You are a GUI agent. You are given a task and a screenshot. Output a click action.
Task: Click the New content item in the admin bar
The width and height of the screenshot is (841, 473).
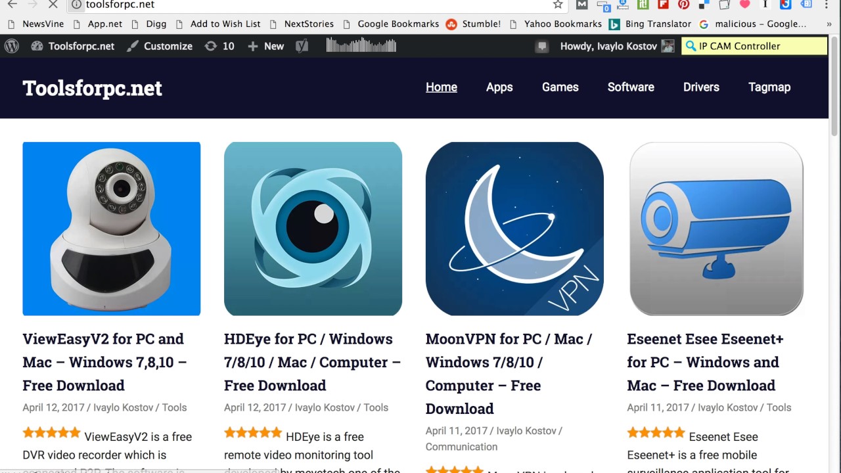point(265,46)
